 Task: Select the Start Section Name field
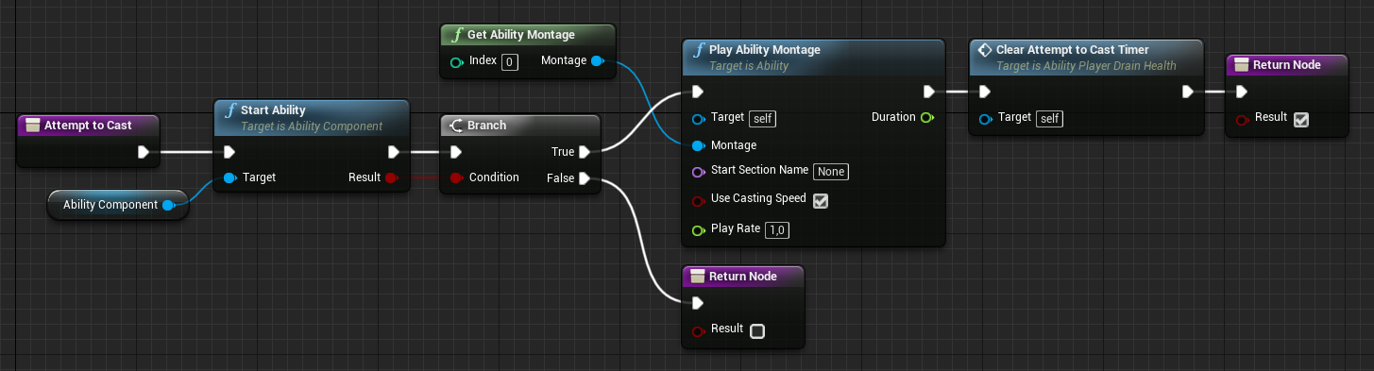(x=831, y=172)
